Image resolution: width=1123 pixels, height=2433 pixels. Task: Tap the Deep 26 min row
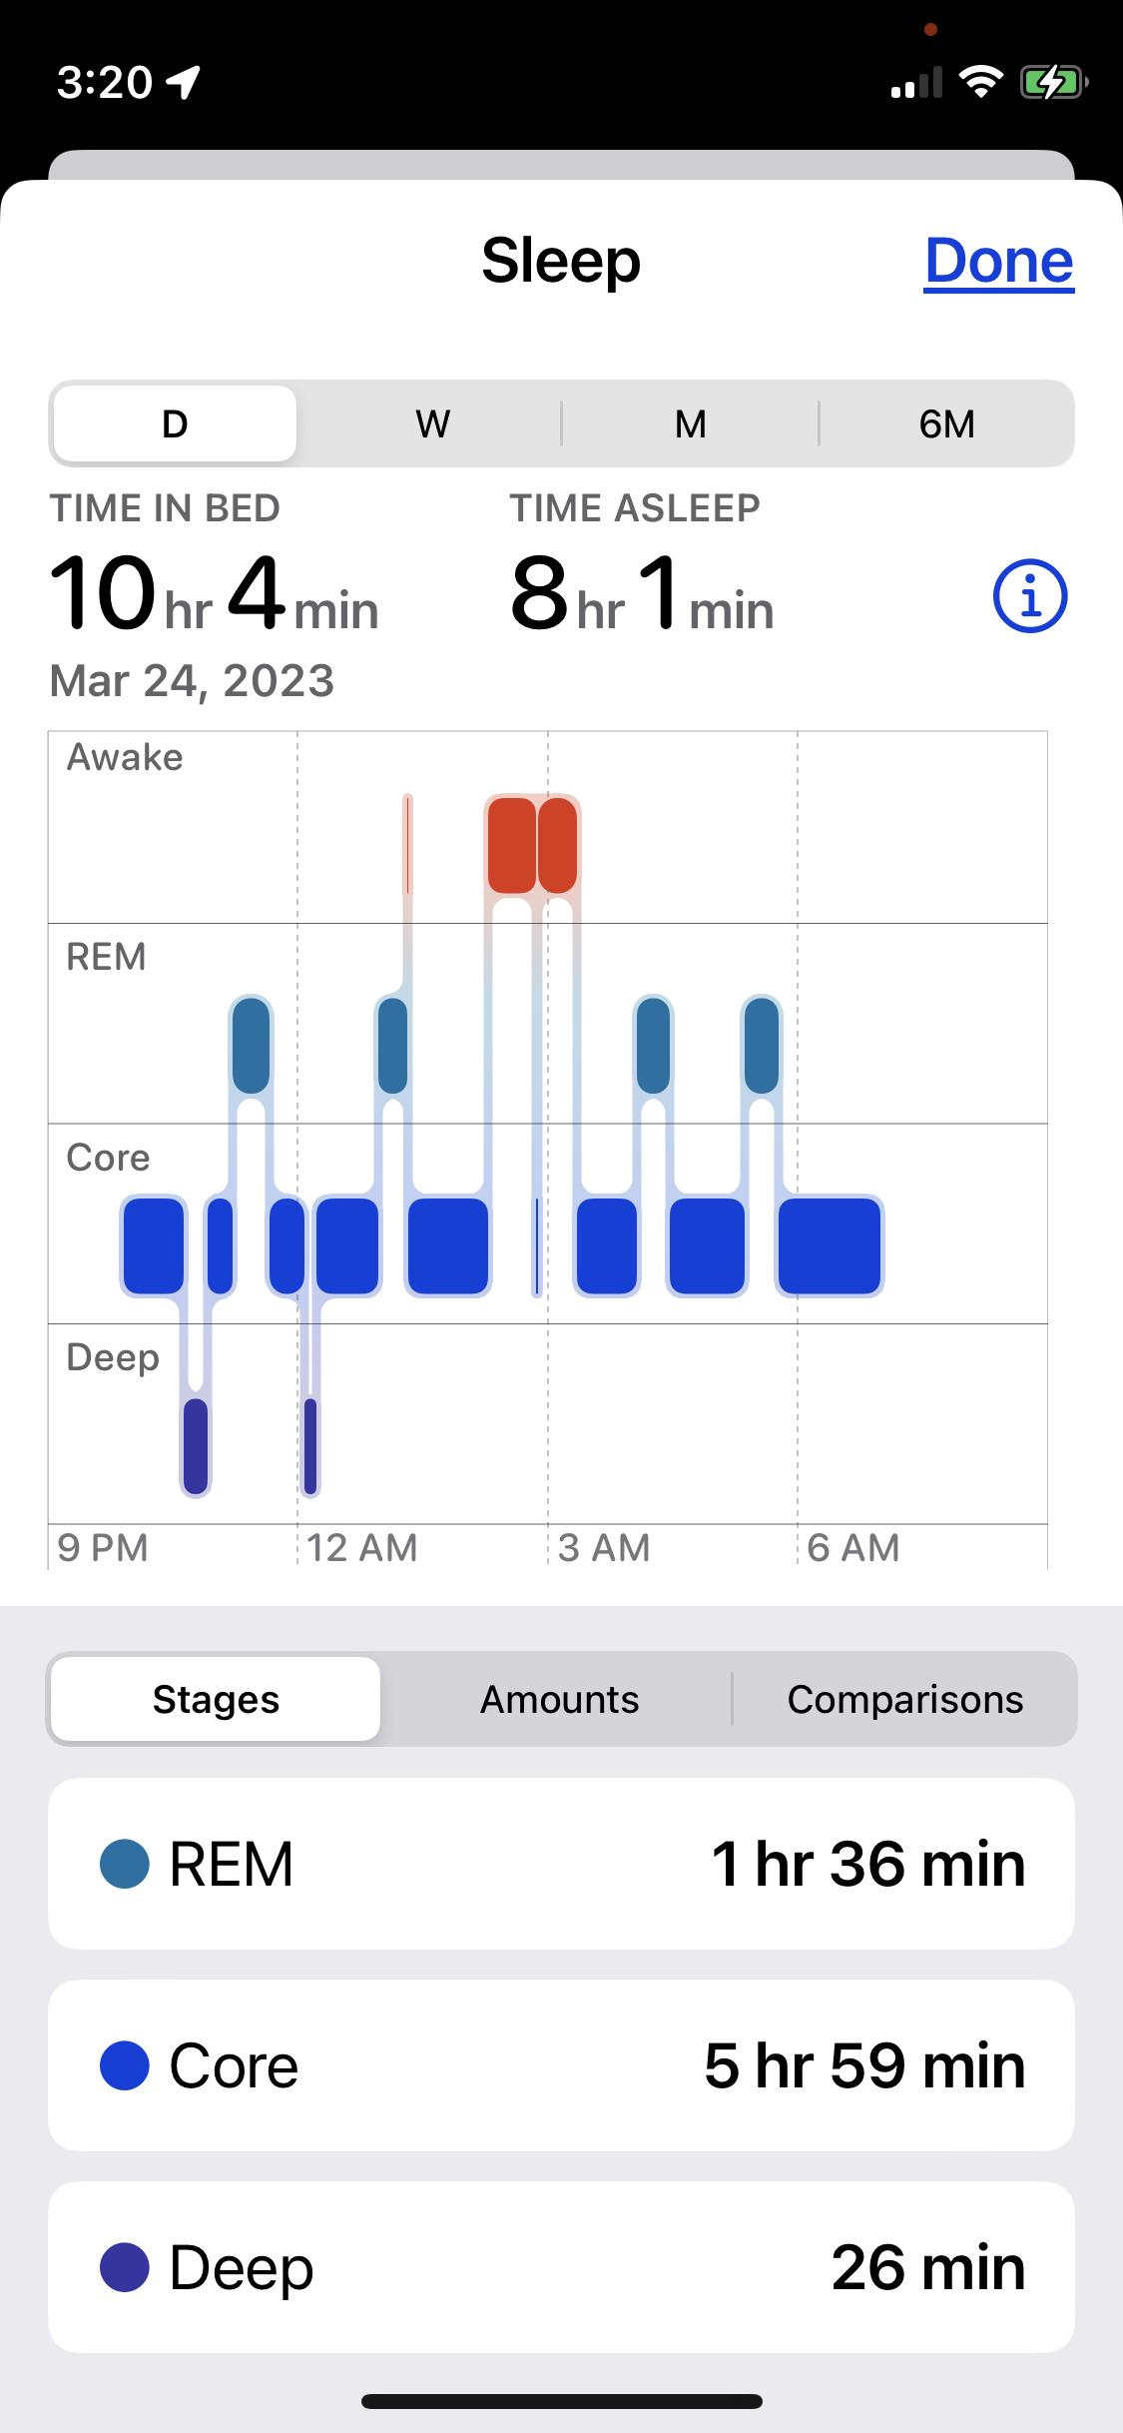coord(561,2267)
